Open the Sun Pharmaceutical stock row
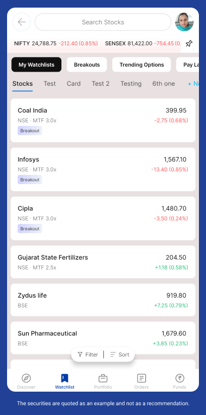 103,338
